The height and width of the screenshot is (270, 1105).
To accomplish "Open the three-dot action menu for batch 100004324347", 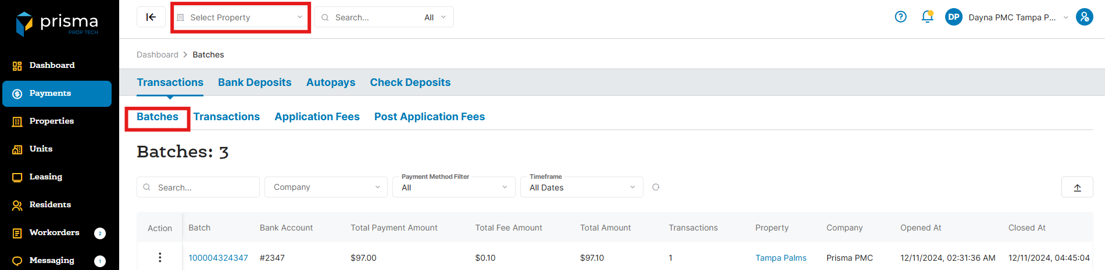I will tap(160, 258).
